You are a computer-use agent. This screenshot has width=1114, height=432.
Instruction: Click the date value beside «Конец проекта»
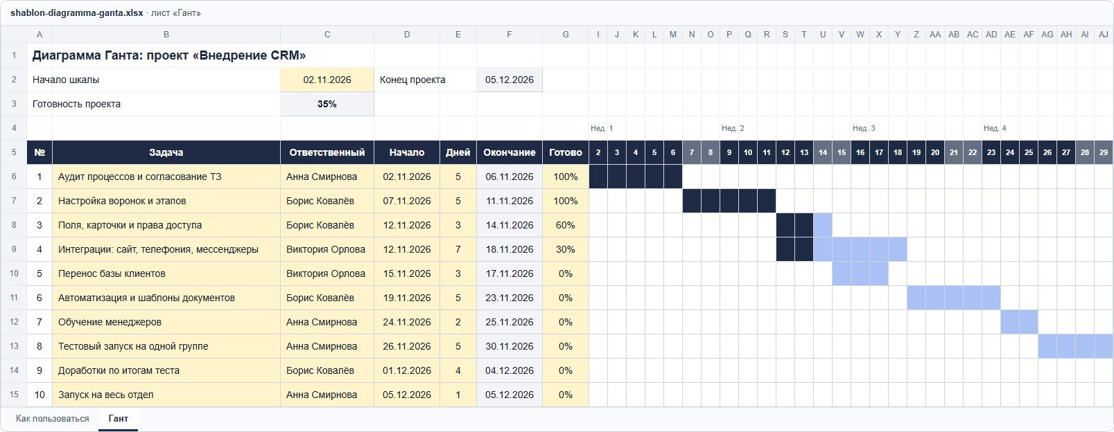(x=510, y=80)
